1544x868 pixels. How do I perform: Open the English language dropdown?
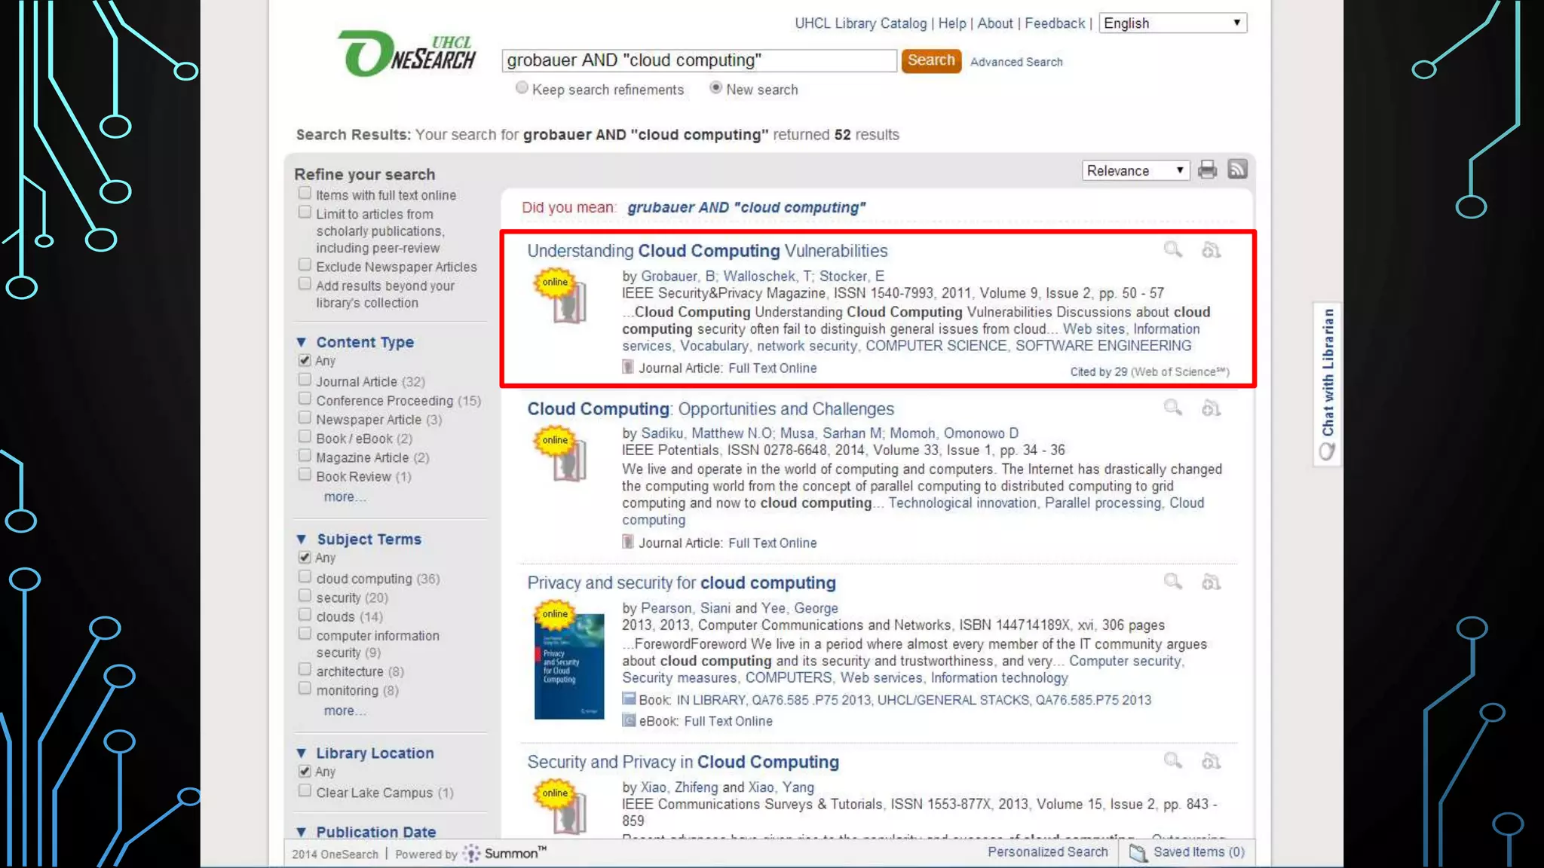click(x=1172, y=23)
